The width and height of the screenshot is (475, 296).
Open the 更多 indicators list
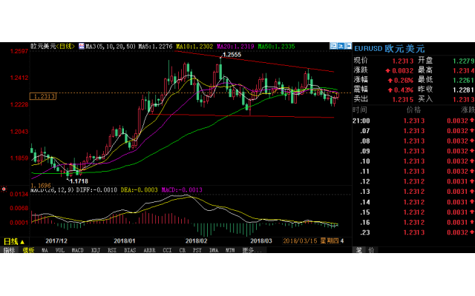click(x=248, y=250)
